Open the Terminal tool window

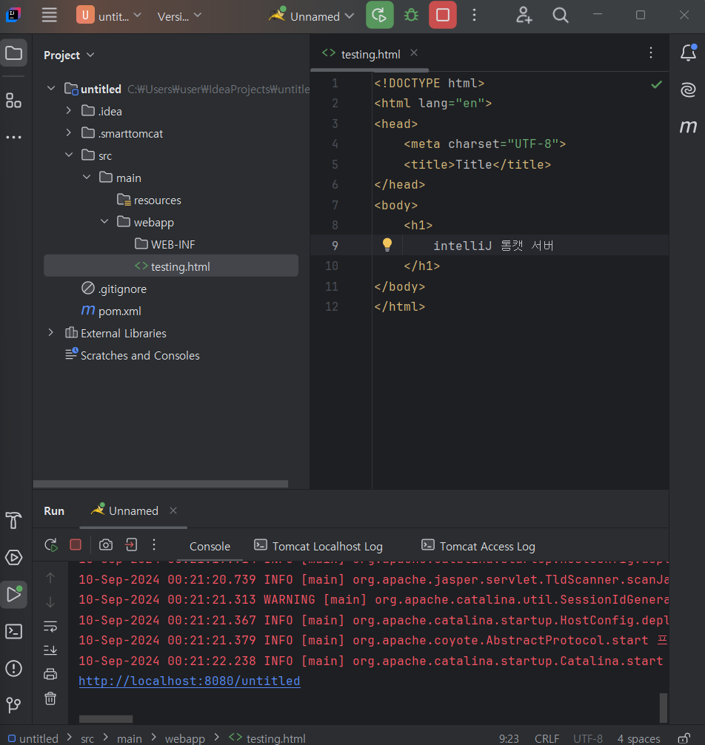[x=13, y=632]
